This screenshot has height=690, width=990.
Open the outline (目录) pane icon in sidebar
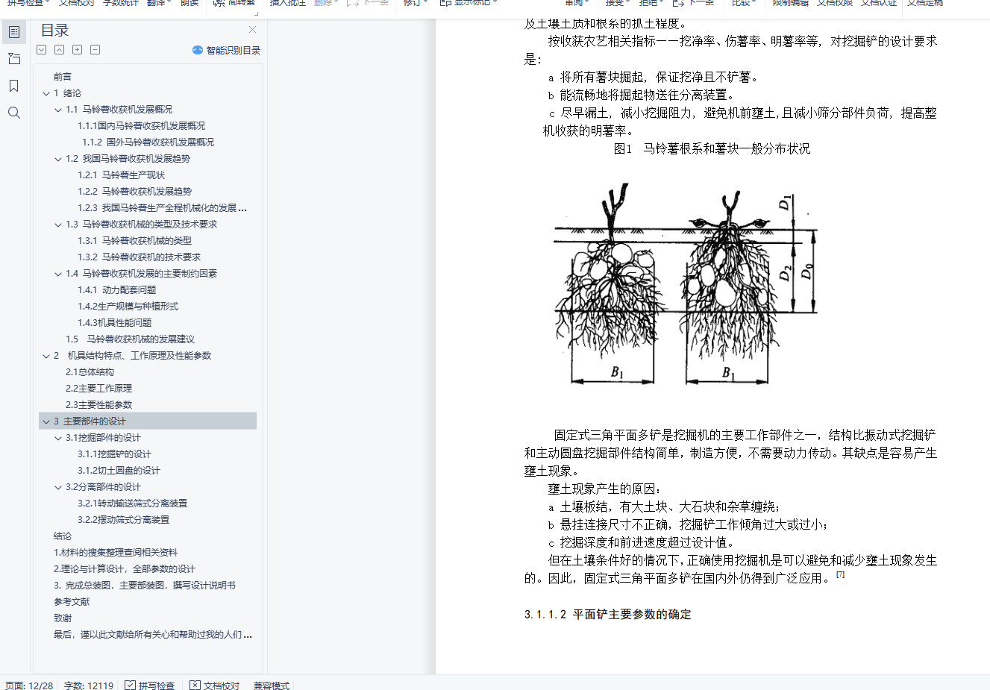pos(14,32)
